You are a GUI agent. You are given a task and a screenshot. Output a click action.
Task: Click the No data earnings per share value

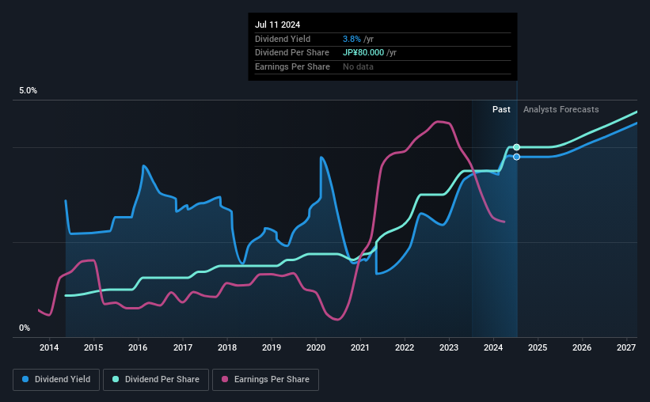[x=358, y=66]
